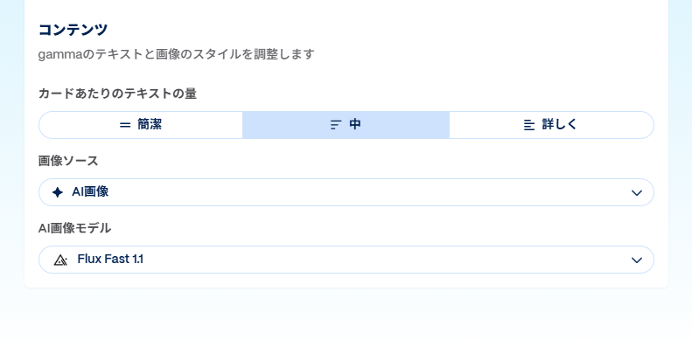The height and width of the screenshot is (340, 692).
Task: Click the text-lines icon beside 詳しく
Action: pos(529,125)
